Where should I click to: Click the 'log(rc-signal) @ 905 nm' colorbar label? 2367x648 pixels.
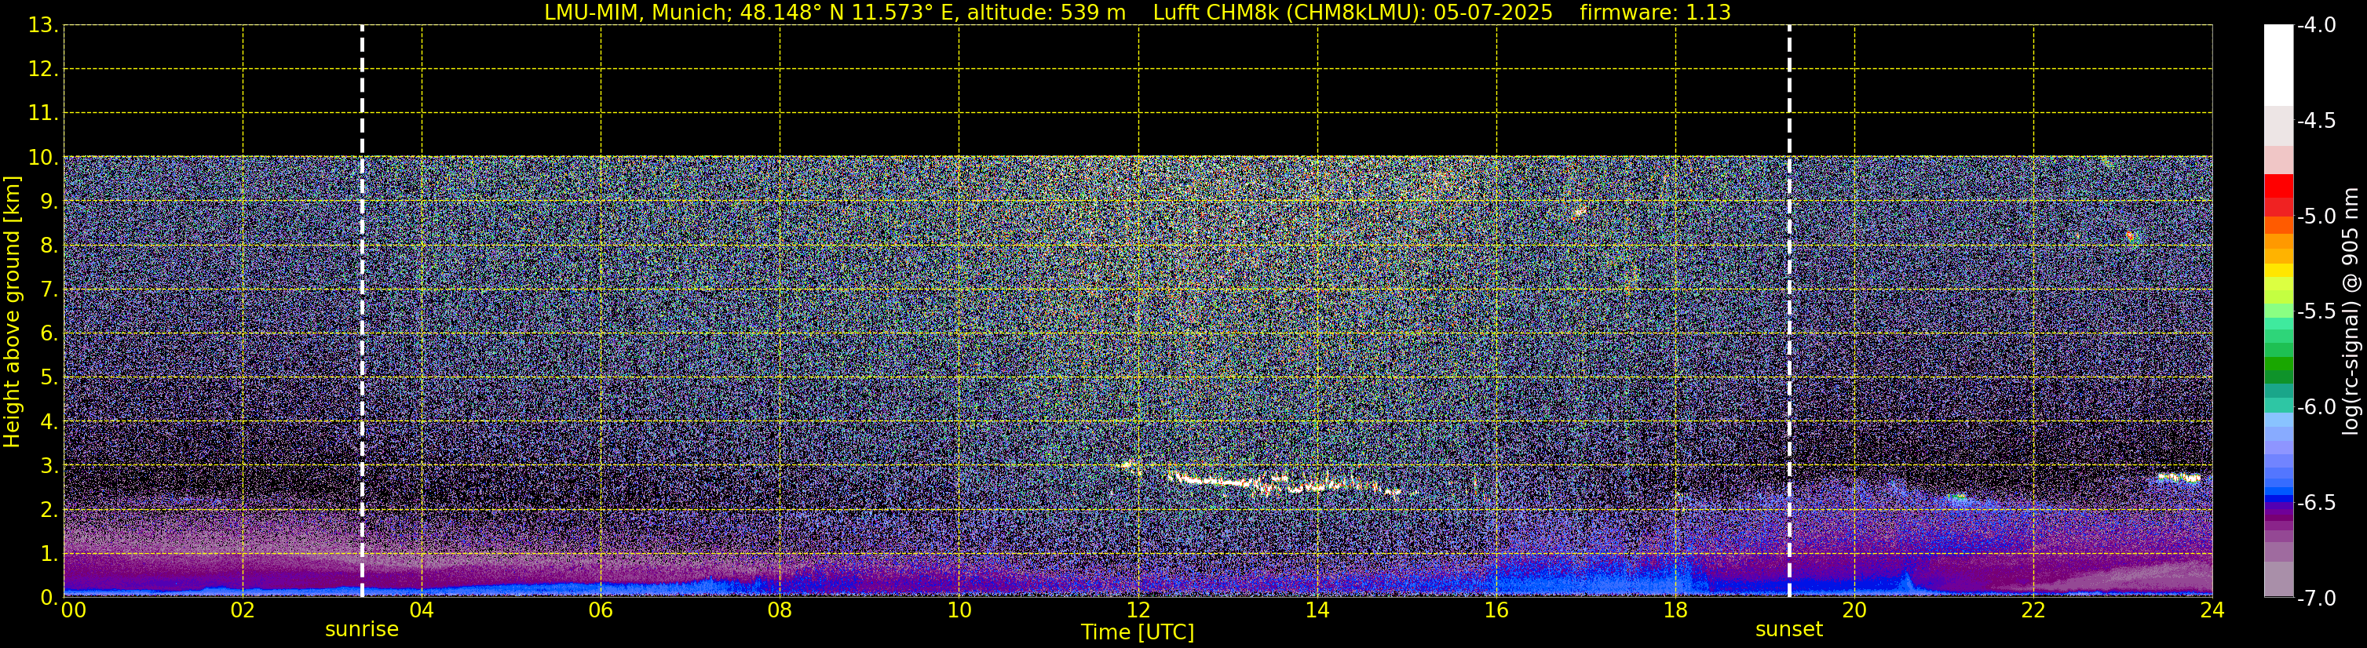click(x=2351, y=311)
